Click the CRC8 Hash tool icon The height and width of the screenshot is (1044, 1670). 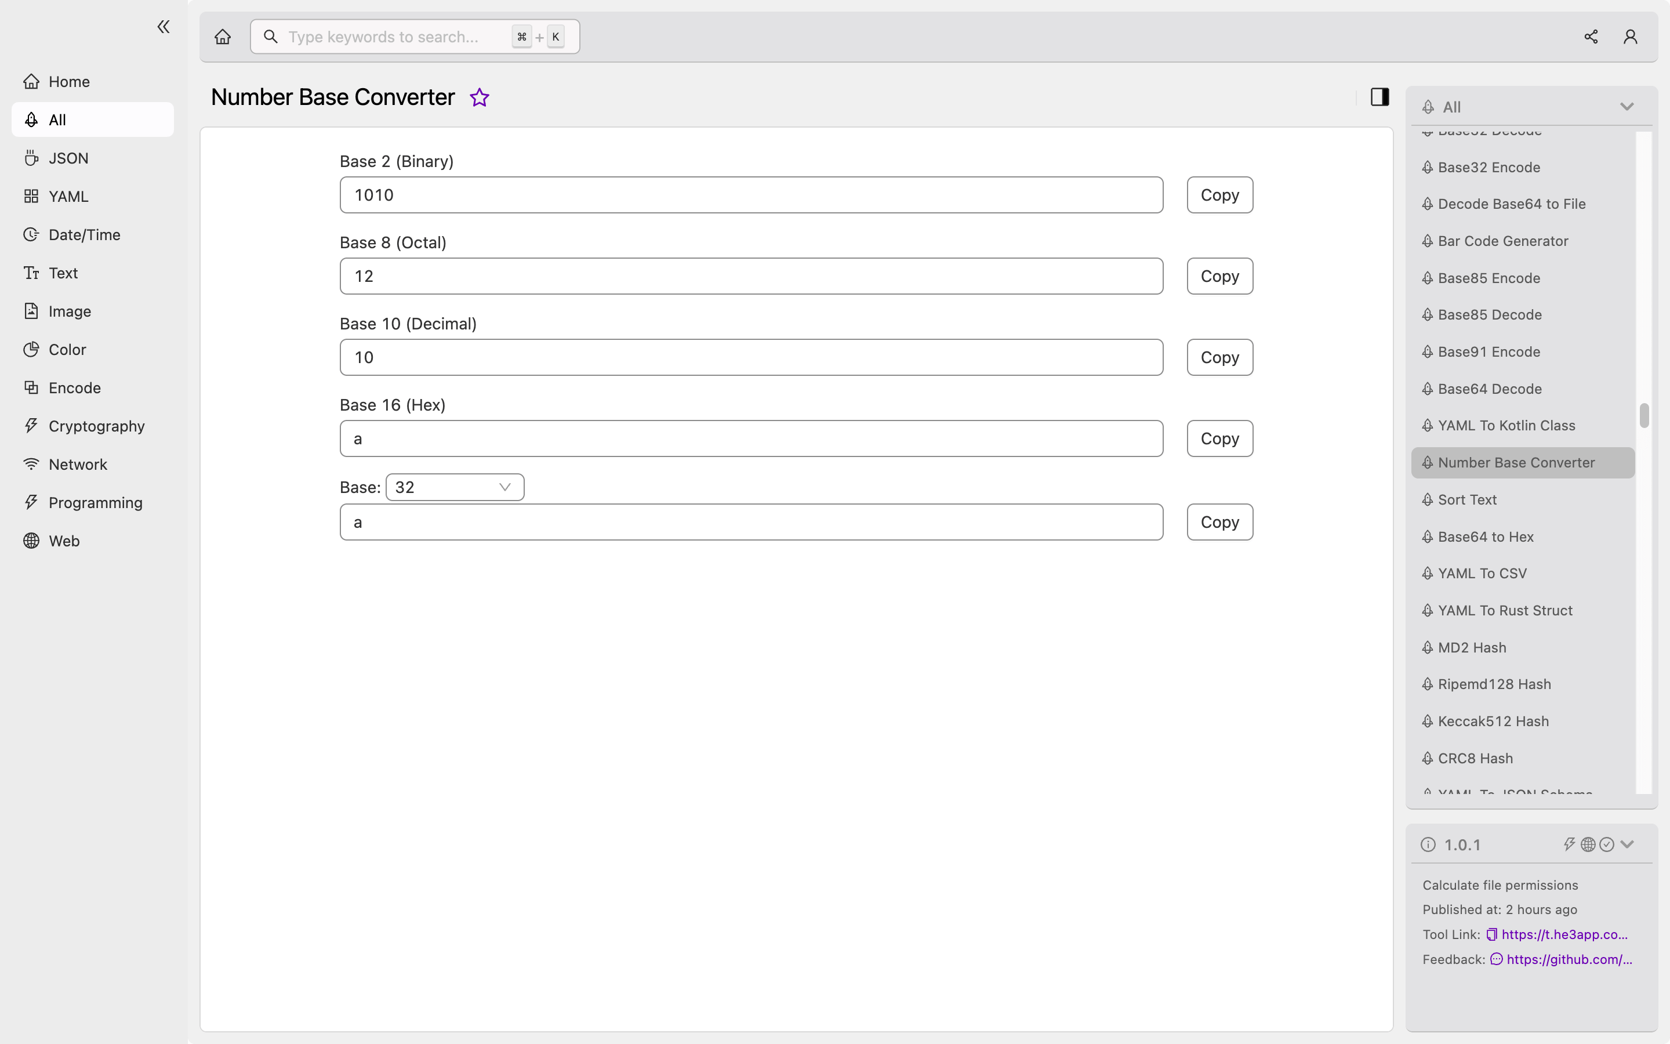tap(1428, 757)
